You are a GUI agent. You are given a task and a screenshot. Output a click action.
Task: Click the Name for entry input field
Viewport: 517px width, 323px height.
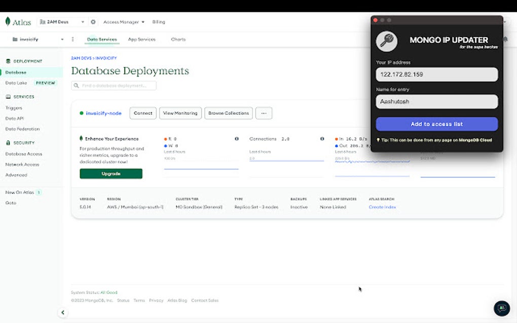436,102
